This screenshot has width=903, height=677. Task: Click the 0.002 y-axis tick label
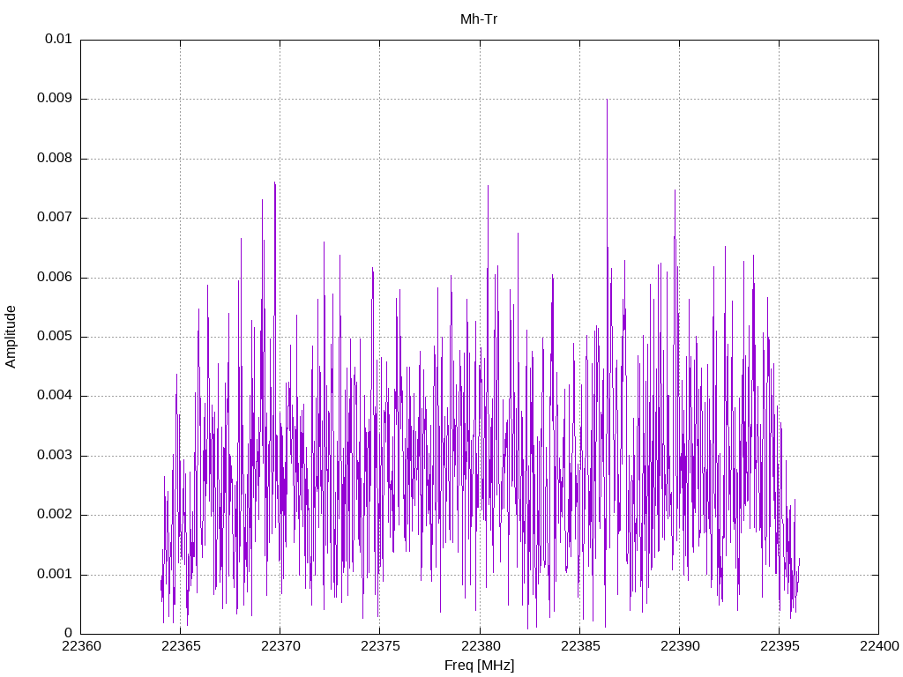[55, 515]
